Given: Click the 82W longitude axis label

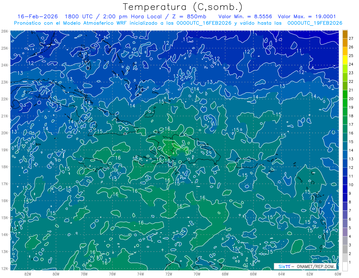Looking at the screenshot, I should tap(28, 274).
